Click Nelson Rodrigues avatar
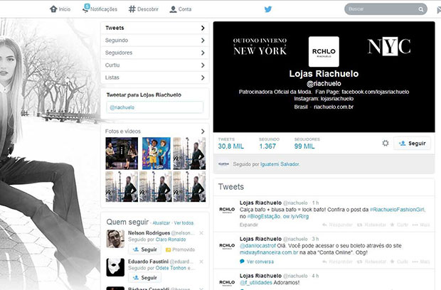The height and width of the screenshot is (290, 441). coord(115,239)
